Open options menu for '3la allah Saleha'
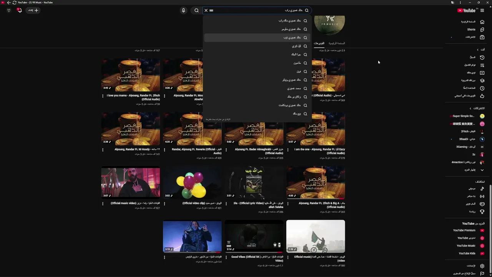Image resolution: width=492 pixels, height=277 pixels. [x=226, y=204]
